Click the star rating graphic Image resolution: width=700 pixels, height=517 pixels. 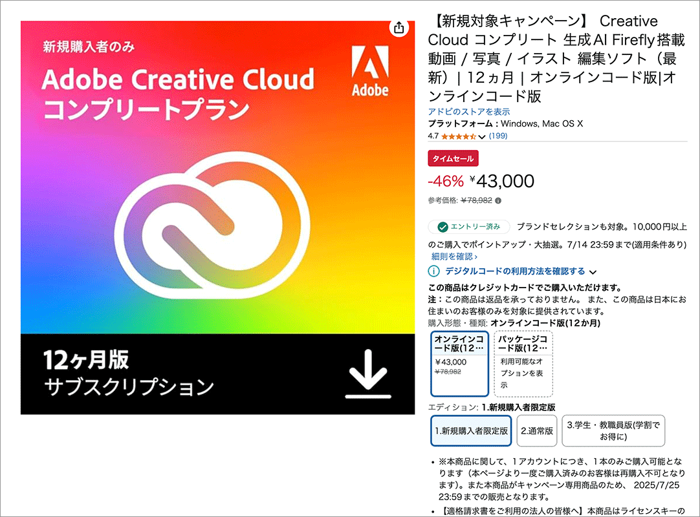pyautogui.click(x=459, y=136)
